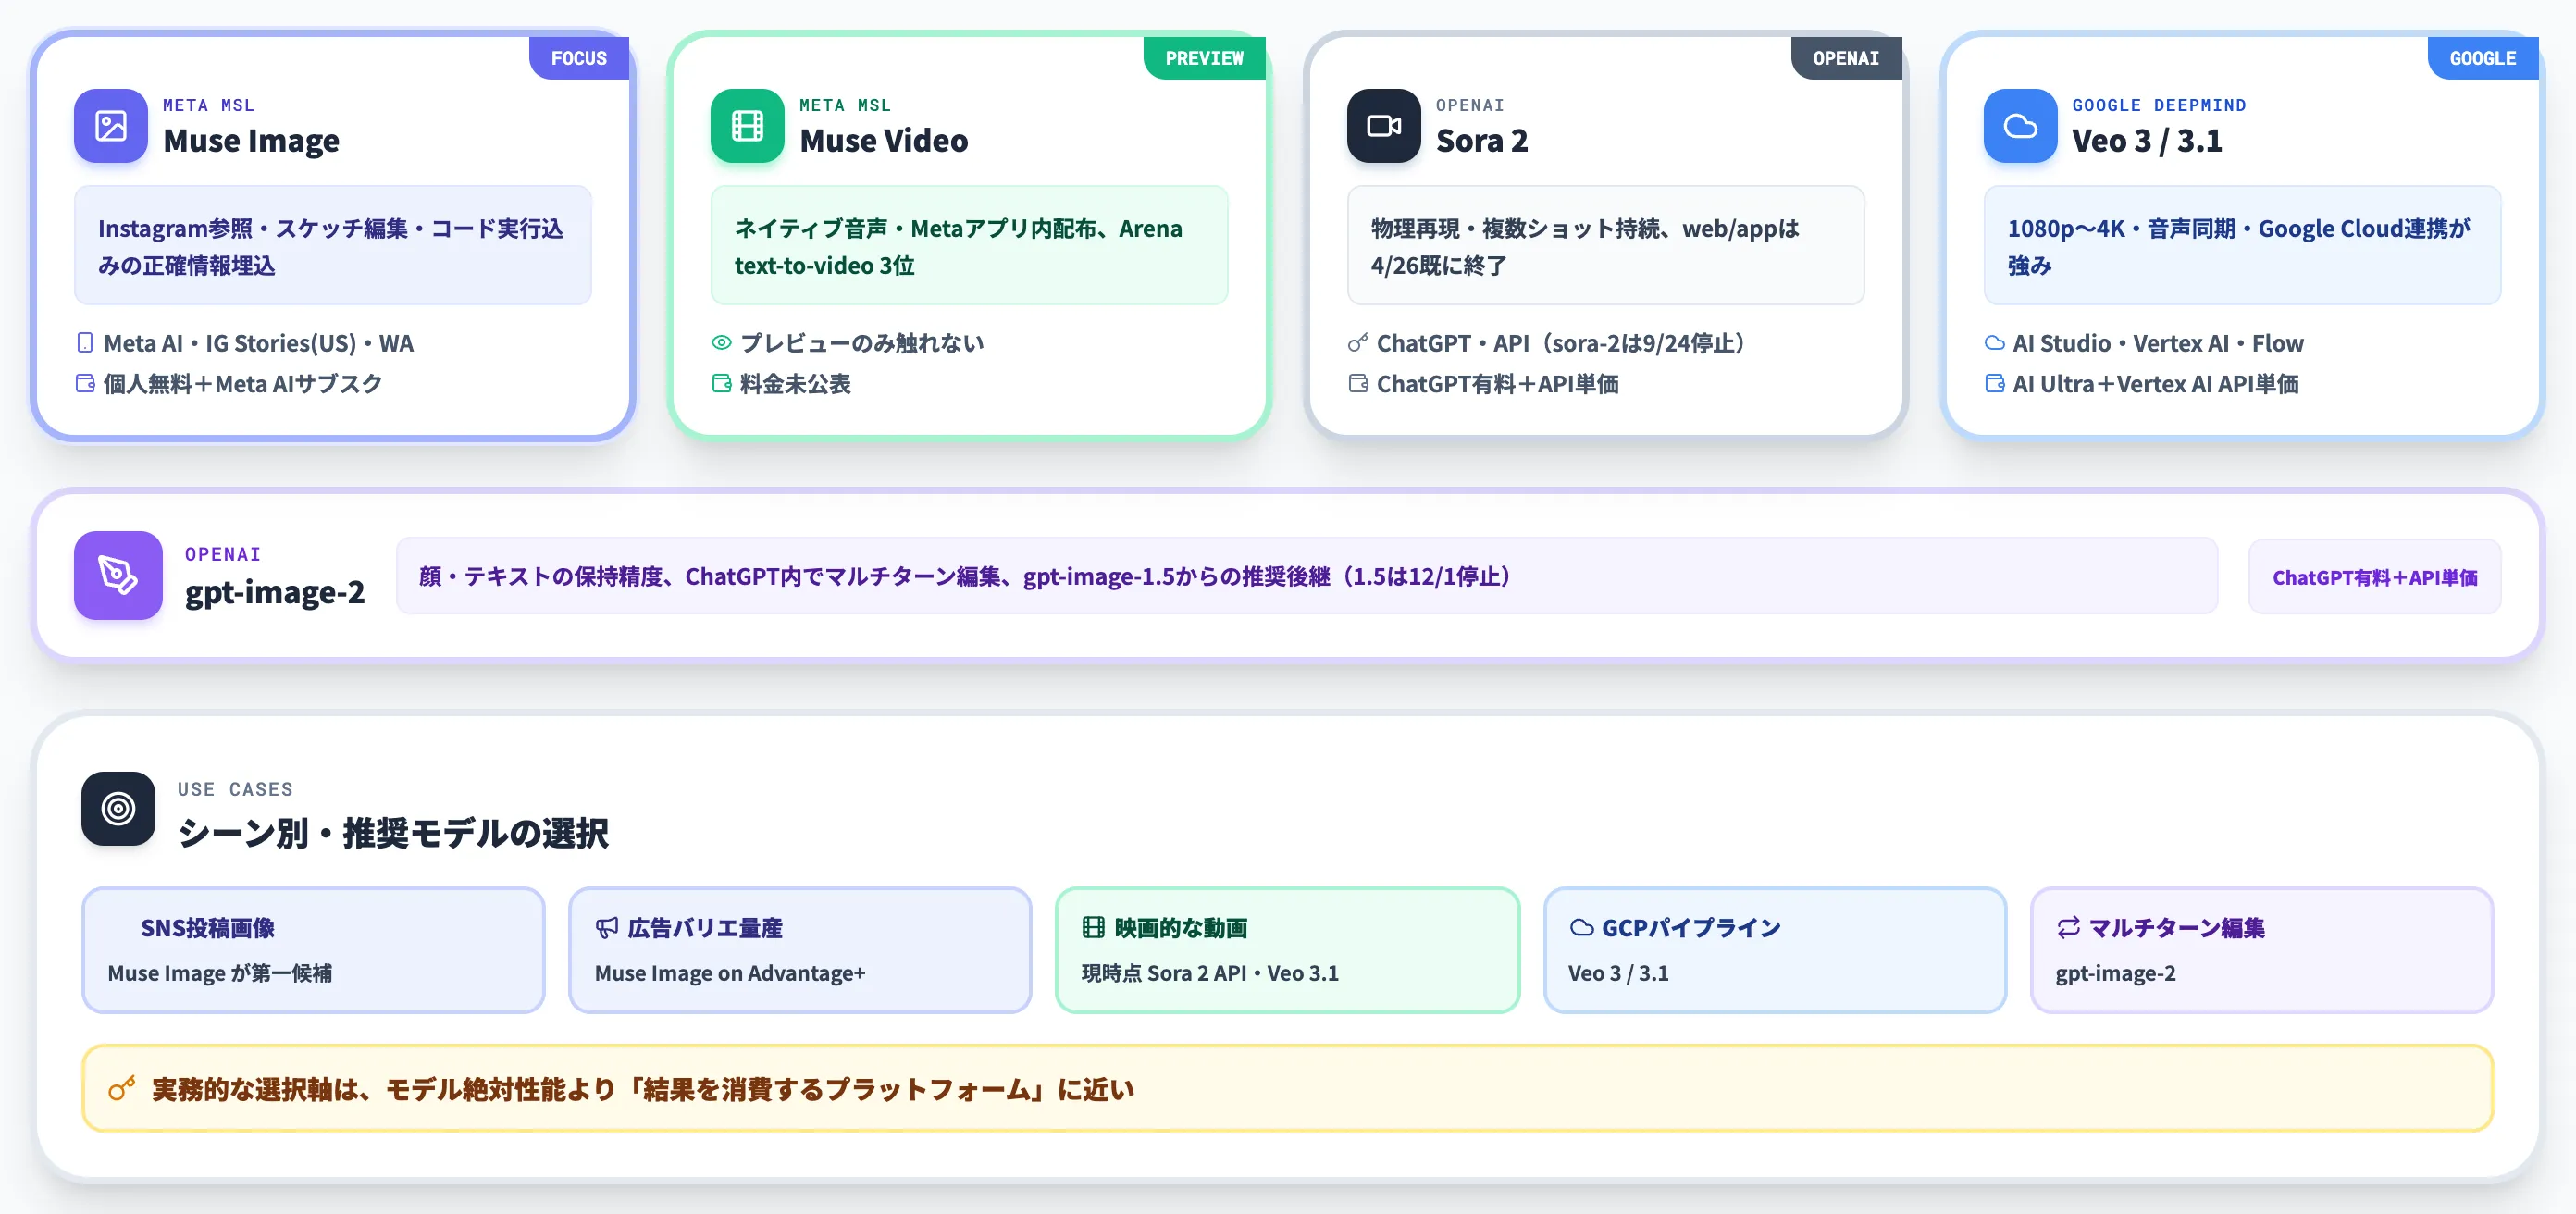The height and width of the screenshot is (1214, 2576).
Task: Click phone icon beside Meta AI・IG Stories
Action: pyautogui.click(x=85, y=343)
